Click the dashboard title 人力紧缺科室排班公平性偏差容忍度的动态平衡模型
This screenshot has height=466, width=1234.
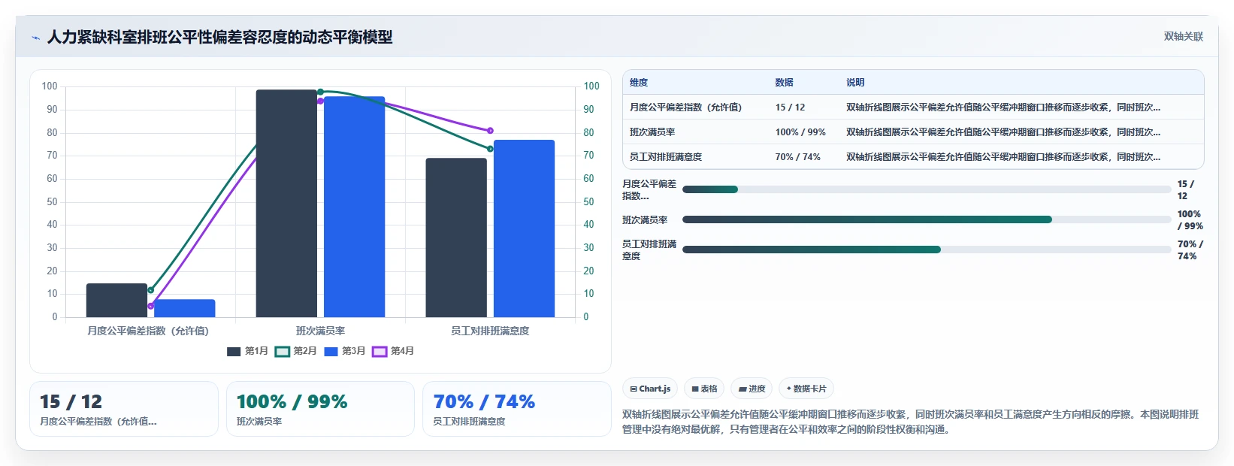point(219,38)
